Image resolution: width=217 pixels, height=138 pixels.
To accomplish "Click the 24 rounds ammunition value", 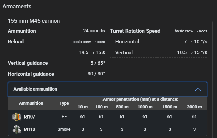I will pos(94,31).
